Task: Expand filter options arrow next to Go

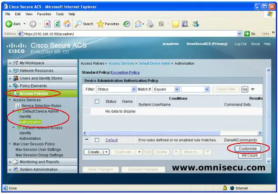Action: coord(253,89)
